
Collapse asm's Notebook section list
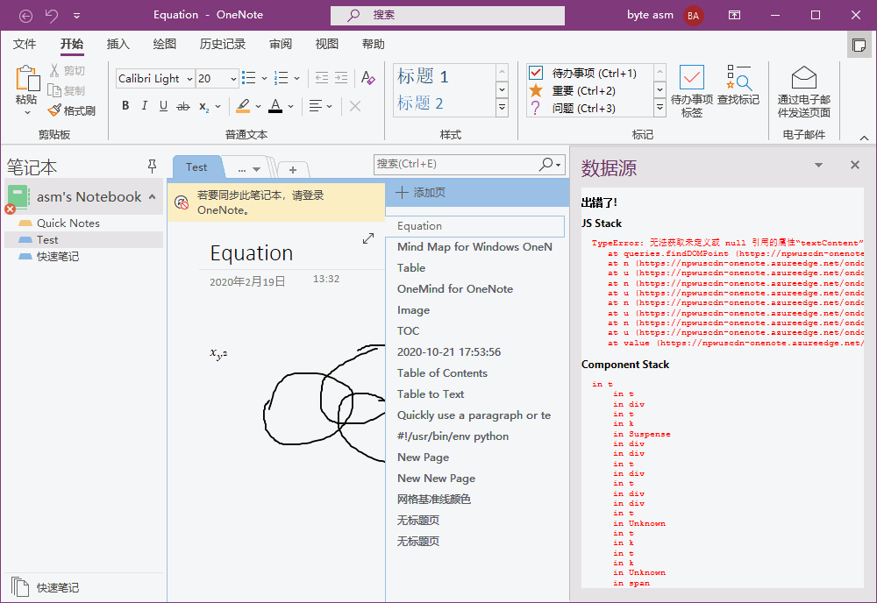click(152, 196)
